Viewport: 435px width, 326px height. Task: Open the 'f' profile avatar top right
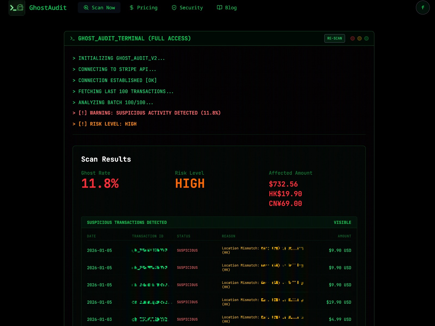[x=423, y=8]
